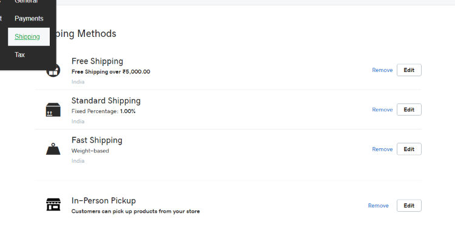
Task: Remove the Free Shipping method
Action: [382, 70]
